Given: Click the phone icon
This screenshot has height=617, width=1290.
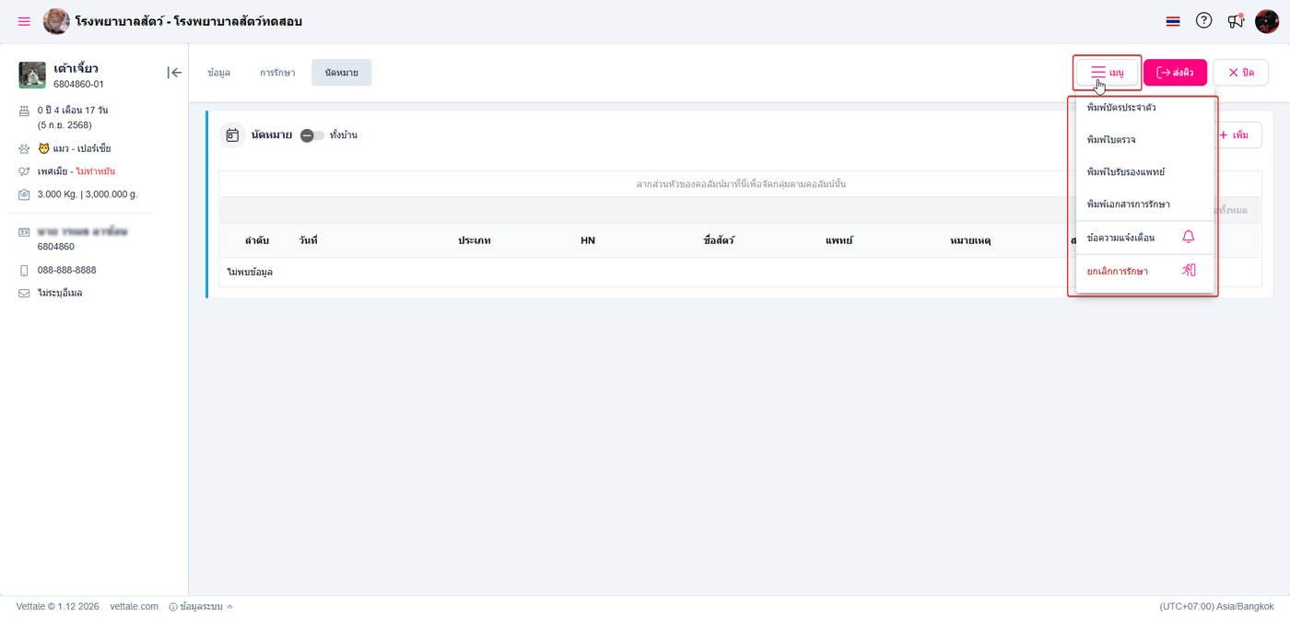Looking at the screenshot, I should [x=24, y=271].
